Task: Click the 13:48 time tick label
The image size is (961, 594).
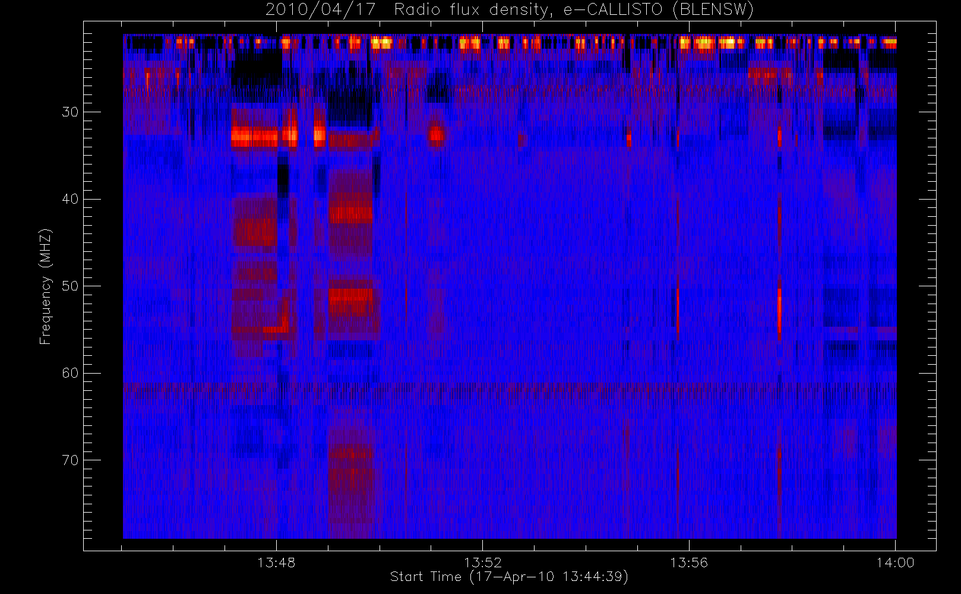Action: click(x=276, y=563)
